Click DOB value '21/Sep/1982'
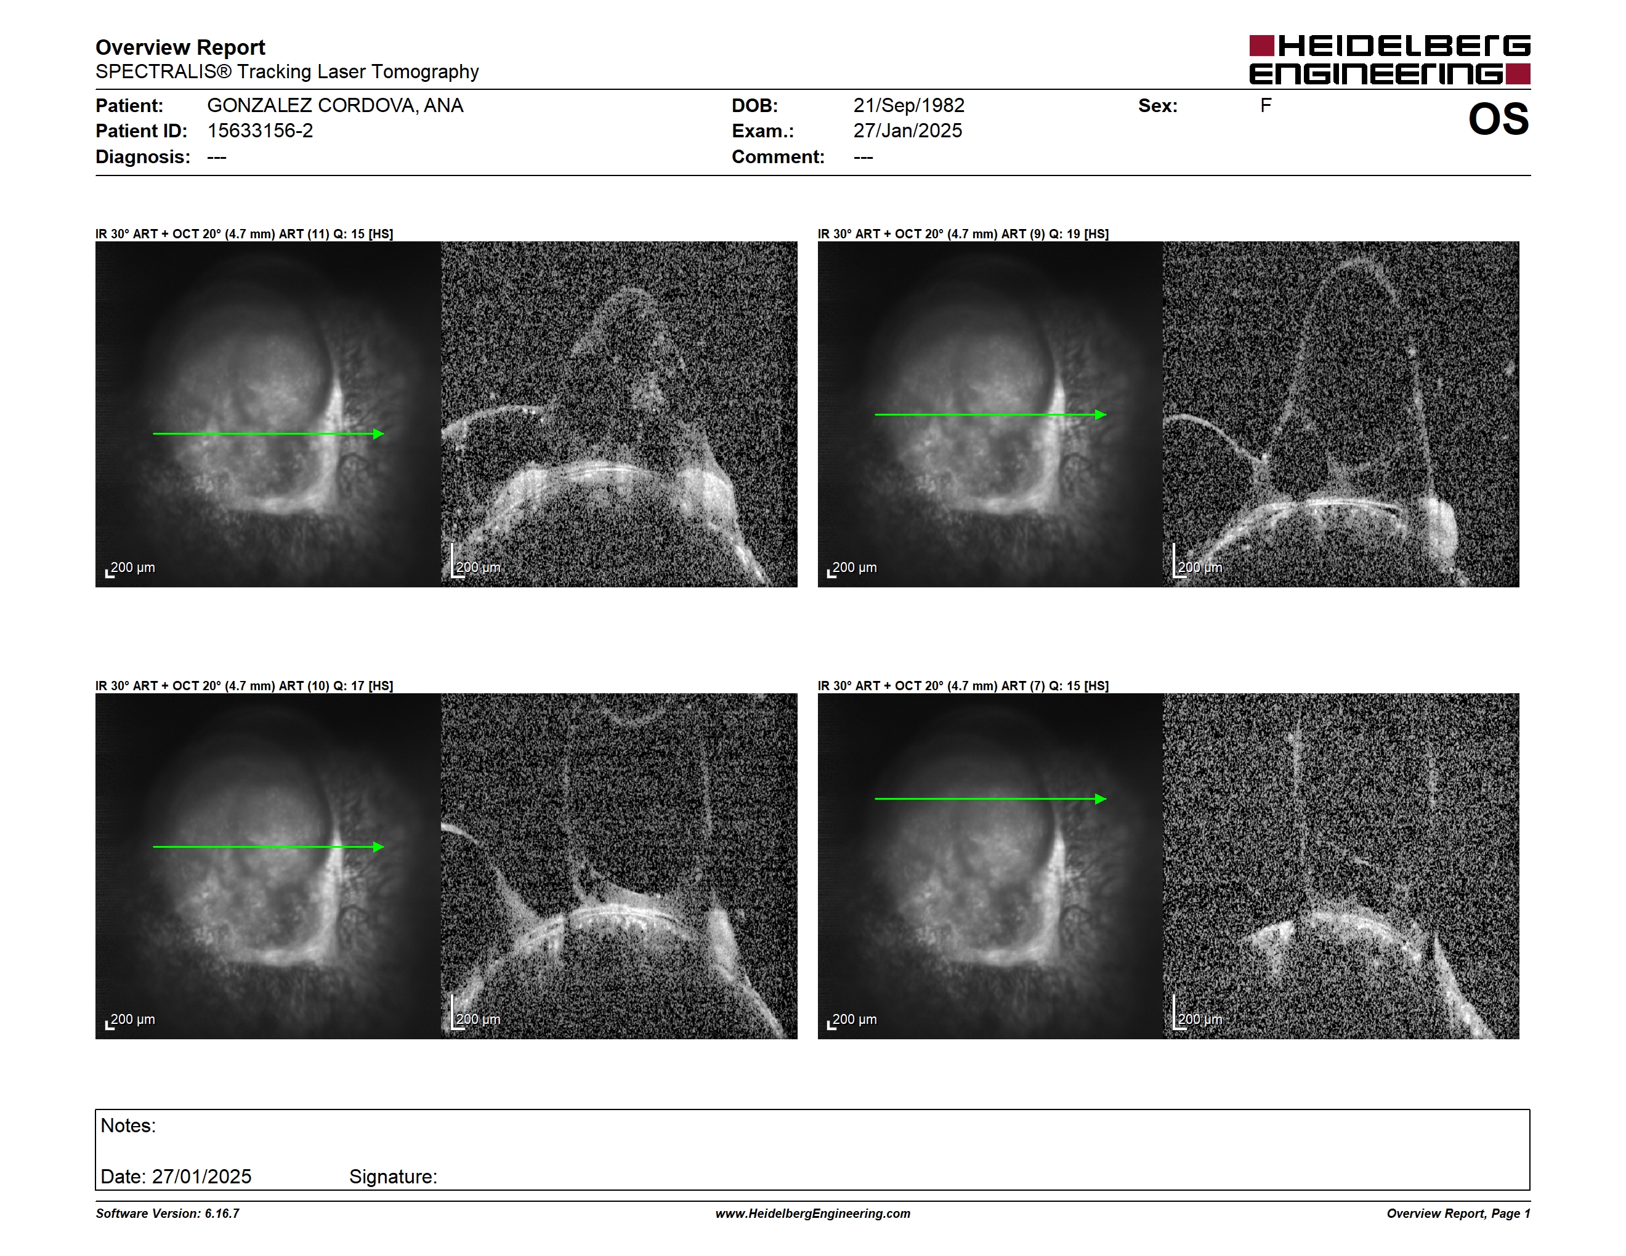 click(x=908, y=106)
